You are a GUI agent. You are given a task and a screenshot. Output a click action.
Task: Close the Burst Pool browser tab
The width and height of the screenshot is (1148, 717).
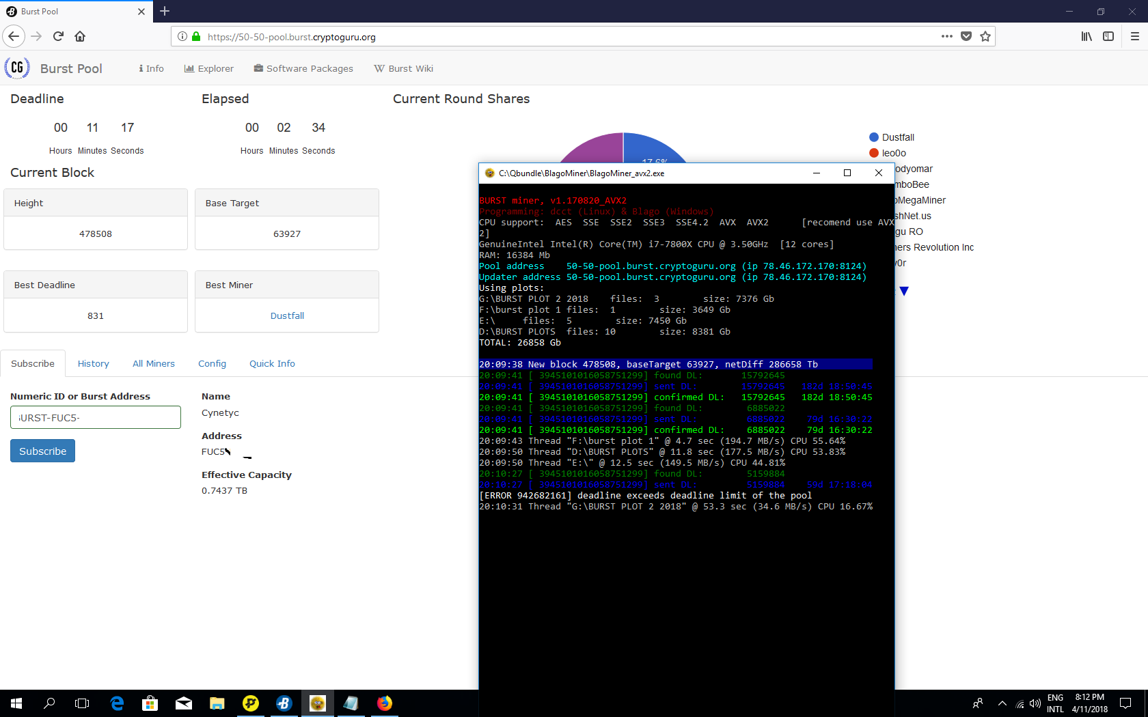pos(141,12)
